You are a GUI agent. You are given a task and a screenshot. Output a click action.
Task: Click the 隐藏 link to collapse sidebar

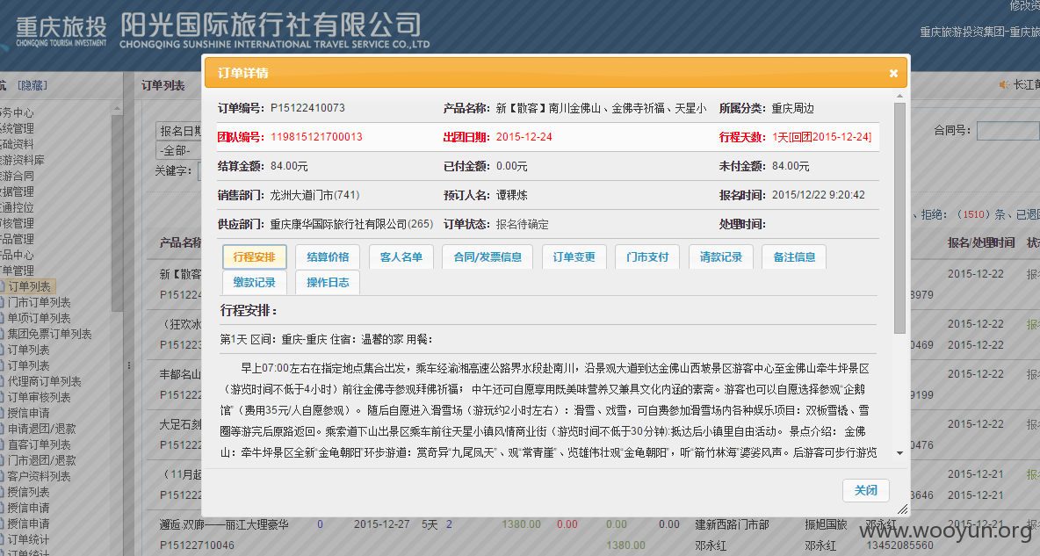32,85
